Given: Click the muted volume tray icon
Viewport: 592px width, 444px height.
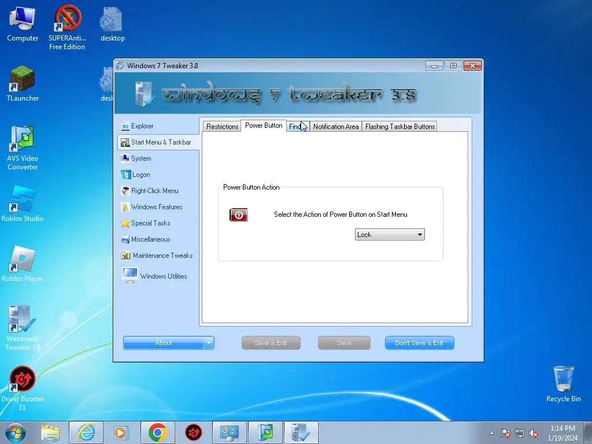Looking at the screenshot, I should point(534,433).
